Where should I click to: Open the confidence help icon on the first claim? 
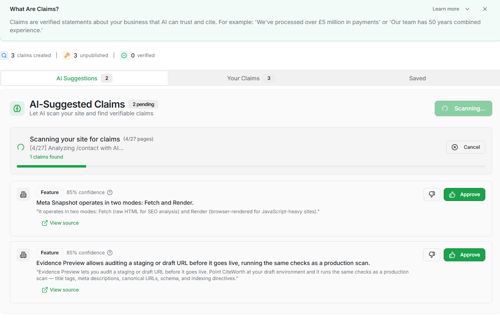point(109,192)
